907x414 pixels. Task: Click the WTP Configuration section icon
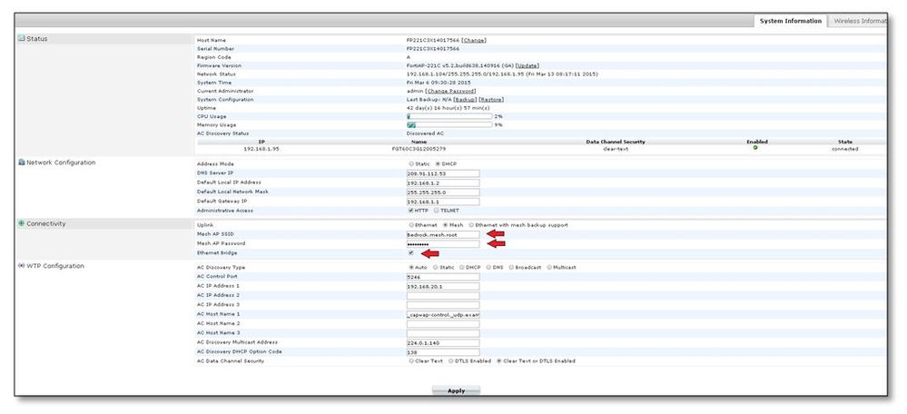pos(21,266)
